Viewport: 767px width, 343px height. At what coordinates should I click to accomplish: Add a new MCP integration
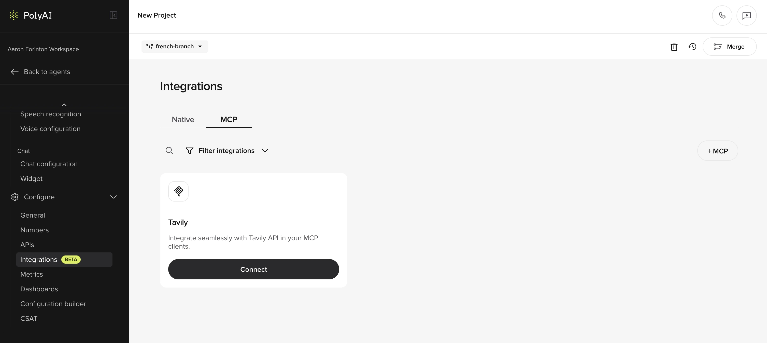(x=718, y=151)
